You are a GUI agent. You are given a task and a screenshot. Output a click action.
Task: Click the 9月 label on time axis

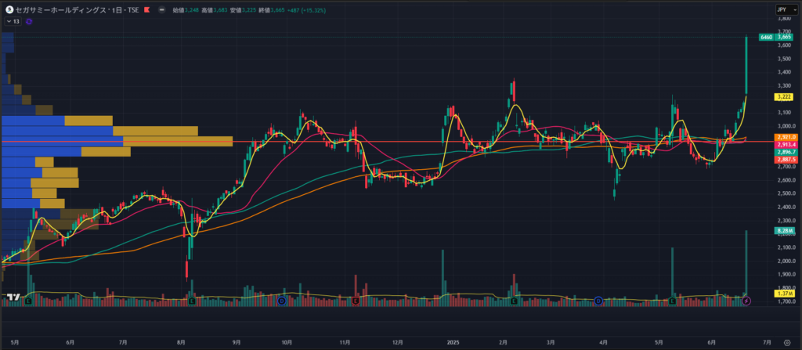[236, 342]
